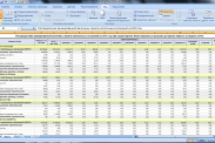Click View Side by Side icon
Image resolution: width=215 pixels, height=143 pixels.
coord(179,12)
